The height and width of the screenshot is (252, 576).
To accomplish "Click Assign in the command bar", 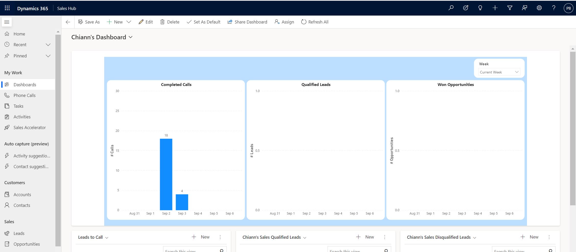I will (284, 22).
